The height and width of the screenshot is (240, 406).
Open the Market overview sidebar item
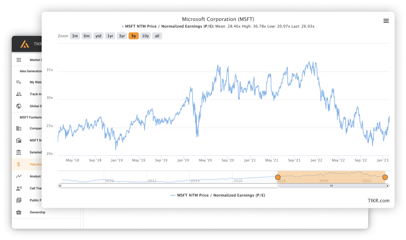27,60
